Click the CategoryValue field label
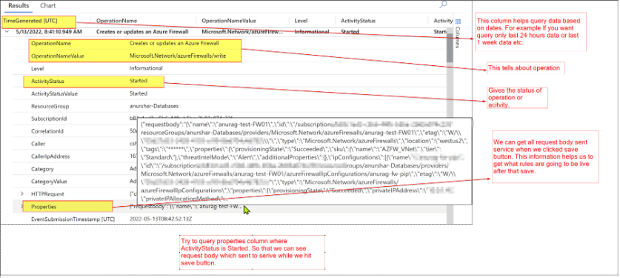This screenshot has width=620, height=278. point(49,182)
